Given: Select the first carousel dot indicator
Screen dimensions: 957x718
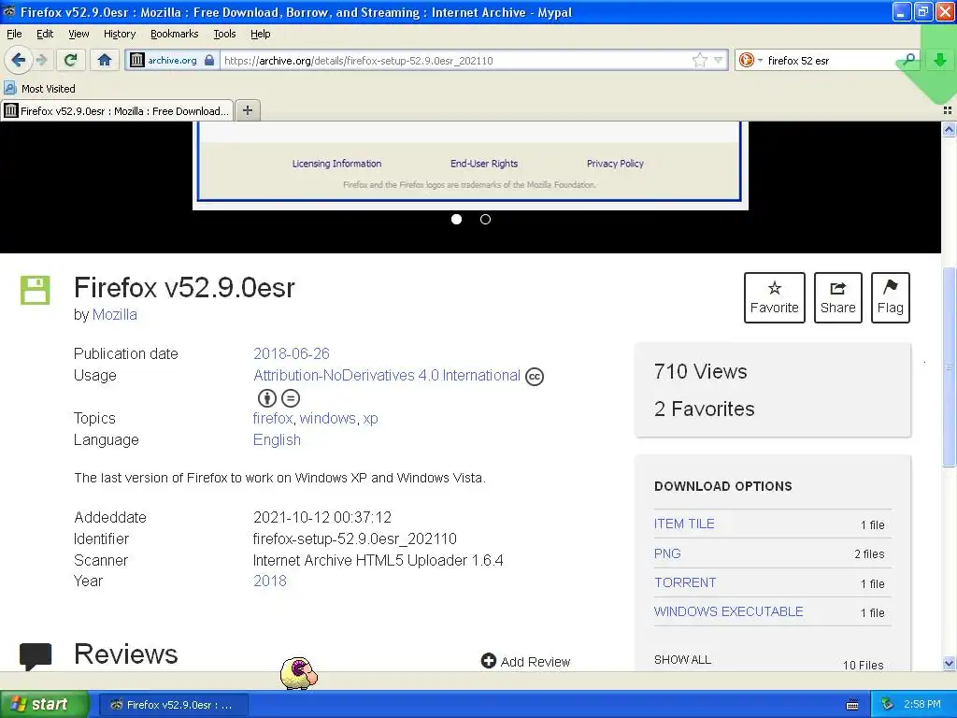Looking at the screenshot, I should point(456,219).
